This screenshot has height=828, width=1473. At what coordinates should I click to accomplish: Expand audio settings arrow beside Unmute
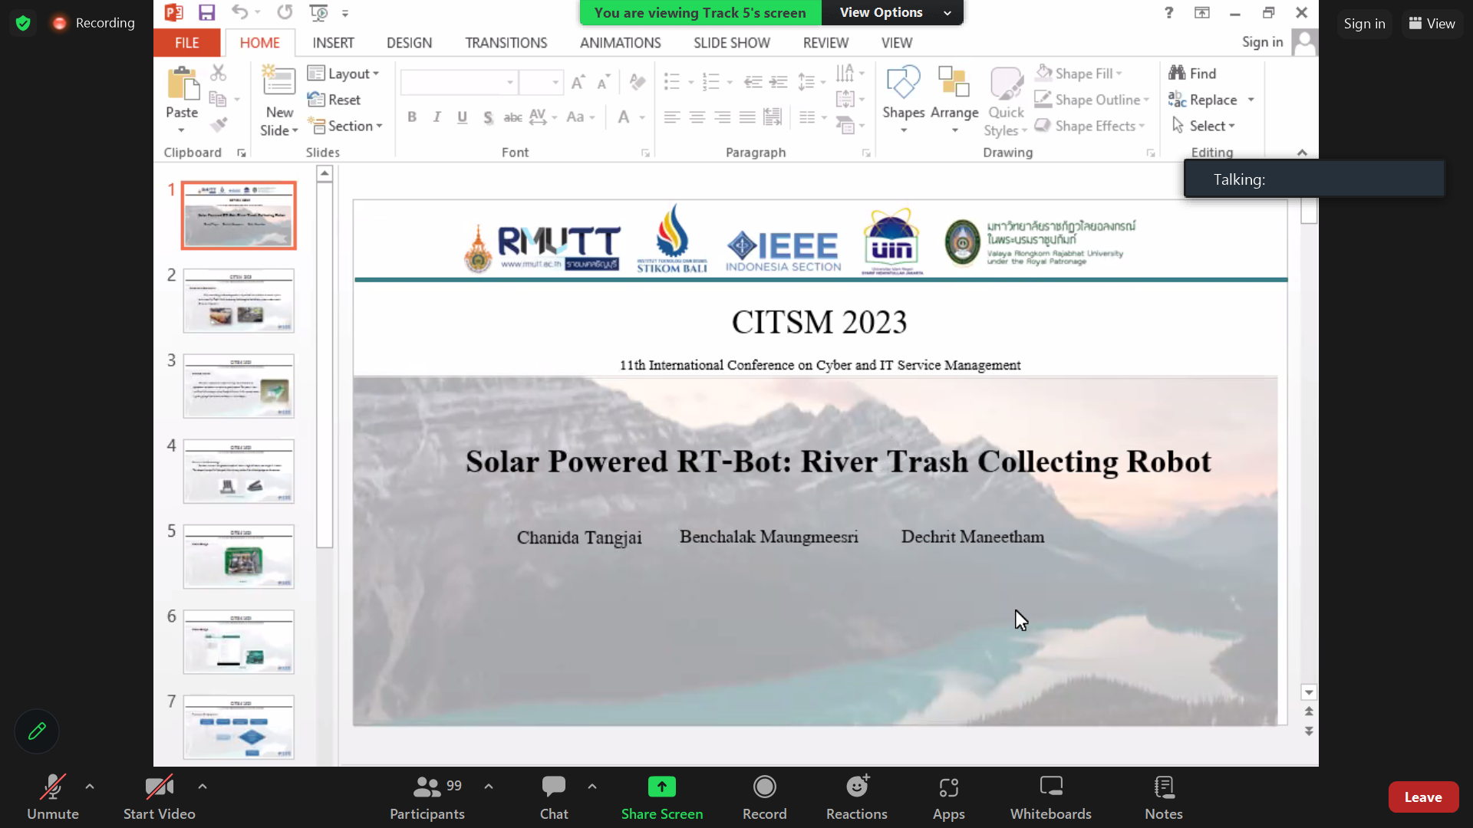coord(90,787)
